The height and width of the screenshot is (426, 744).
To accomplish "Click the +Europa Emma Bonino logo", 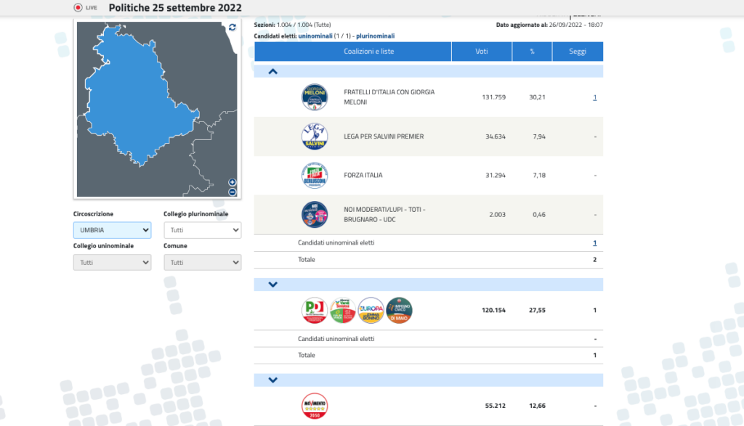I will (x=371, y=311).
